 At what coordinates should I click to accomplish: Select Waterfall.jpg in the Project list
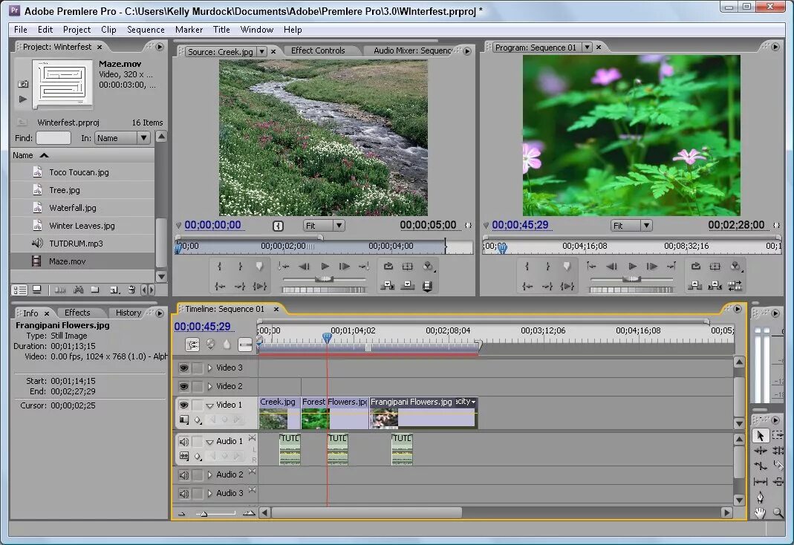[73, 208]
